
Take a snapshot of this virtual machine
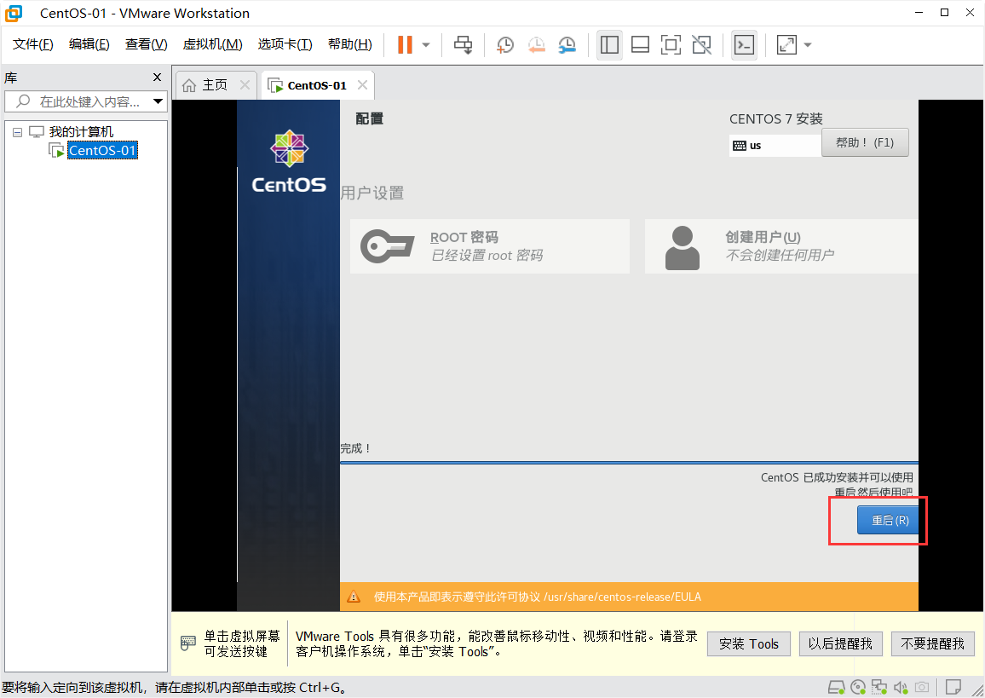coord(505,44)
